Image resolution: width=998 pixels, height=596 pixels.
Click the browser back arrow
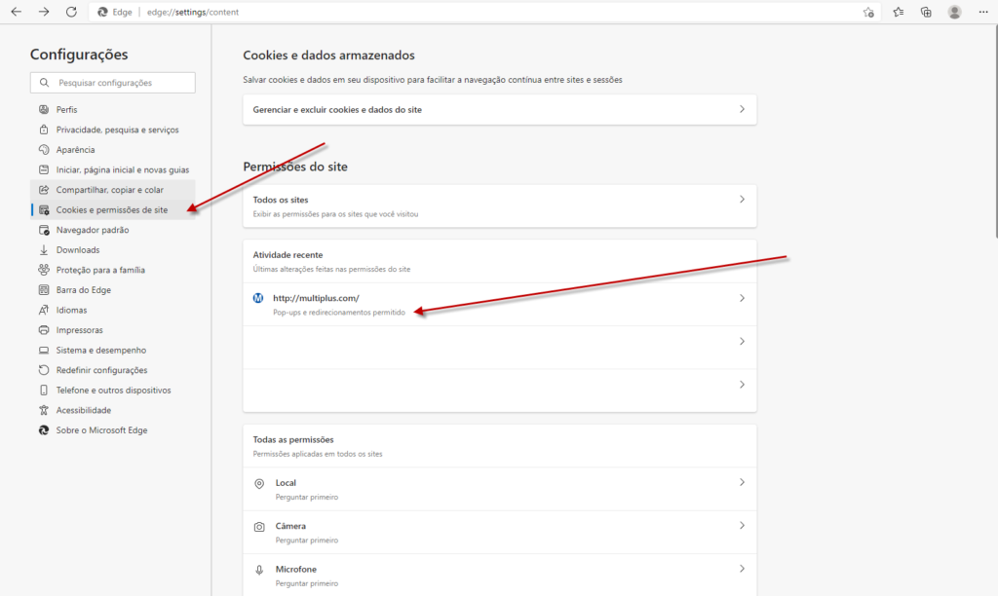[x=16, y=12]
